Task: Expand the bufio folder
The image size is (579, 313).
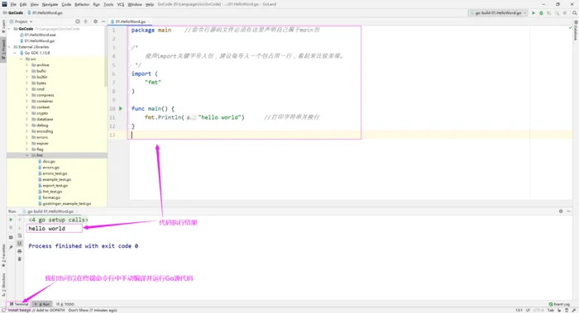Action: tap(26, 71)
